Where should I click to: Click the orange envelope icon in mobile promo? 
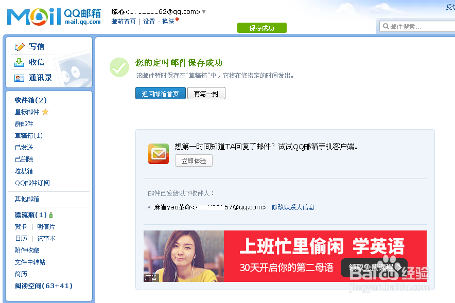click(158, 154)
